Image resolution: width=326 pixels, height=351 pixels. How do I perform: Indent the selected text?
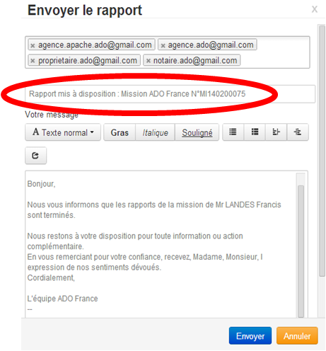(x=298, y=132)
